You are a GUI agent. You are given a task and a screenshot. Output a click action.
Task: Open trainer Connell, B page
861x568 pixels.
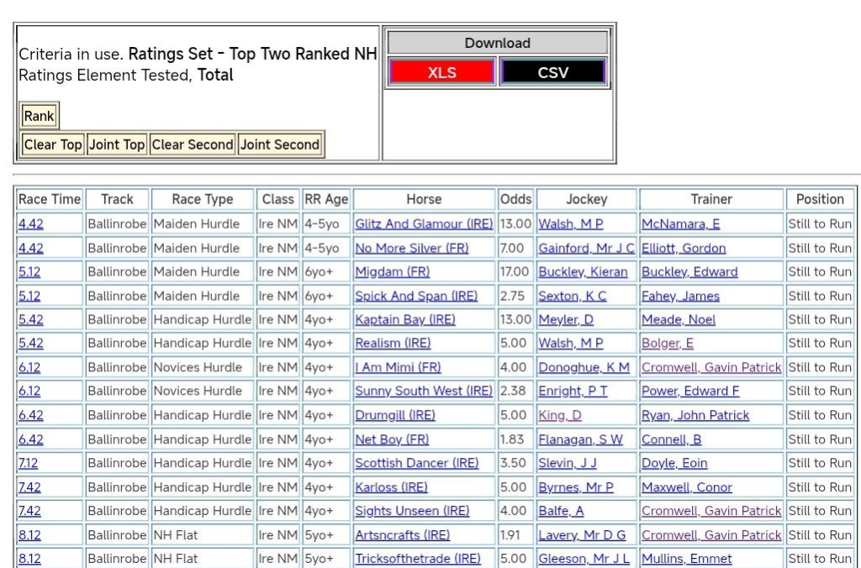[671, 439]
